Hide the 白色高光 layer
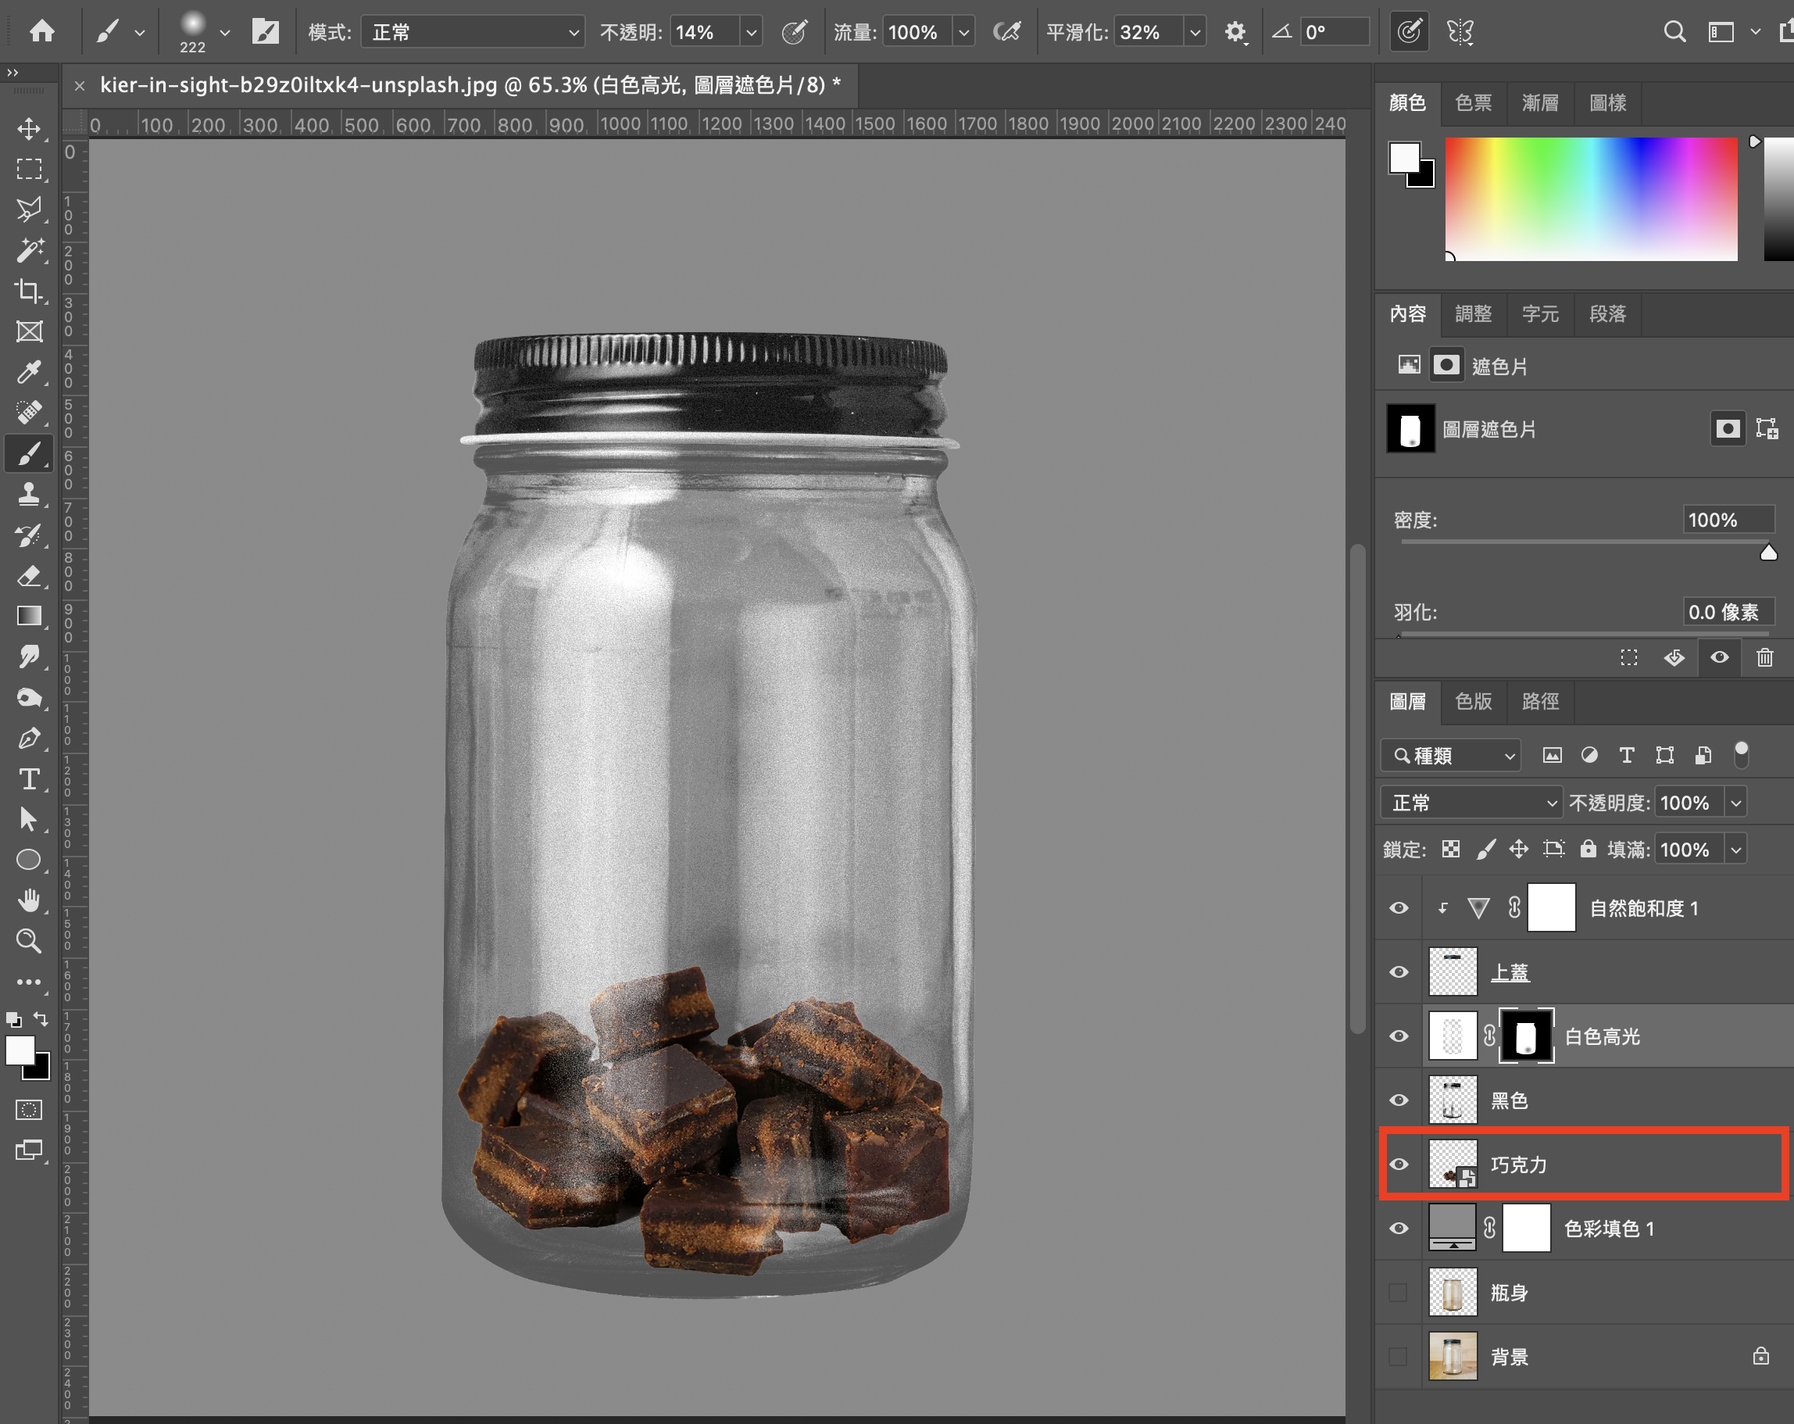The width and height of the screenshot is (1794, 1424). (1399, 1036)
